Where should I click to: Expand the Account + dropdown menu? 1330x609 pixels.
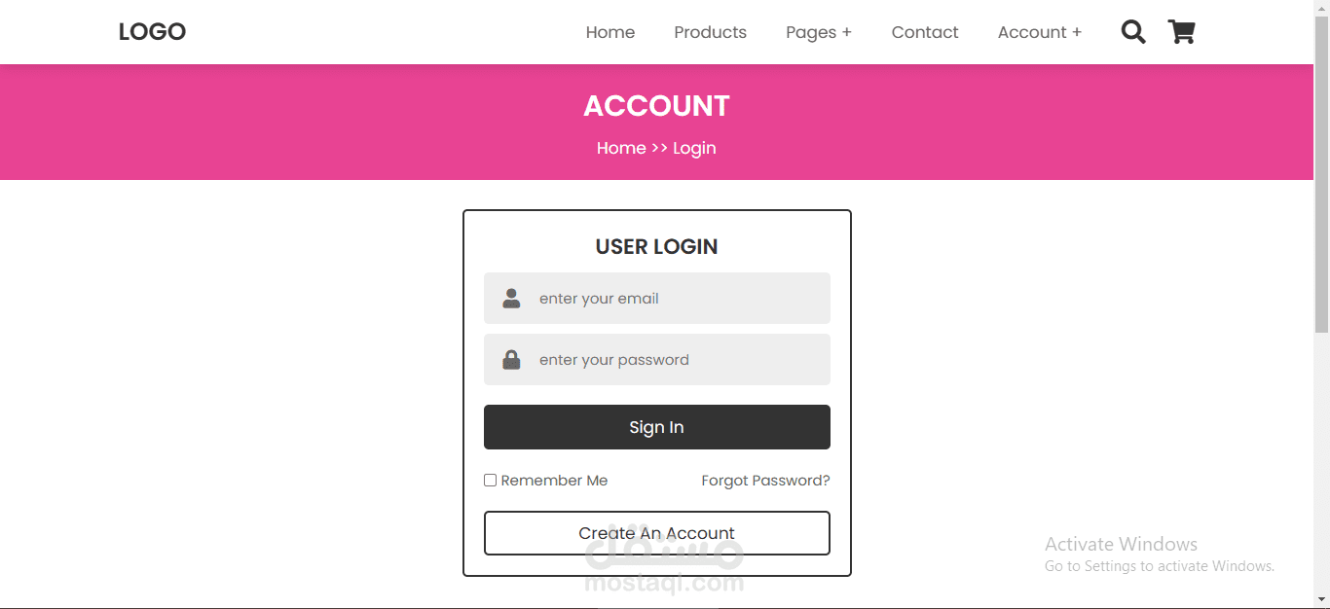(1039, 32)
